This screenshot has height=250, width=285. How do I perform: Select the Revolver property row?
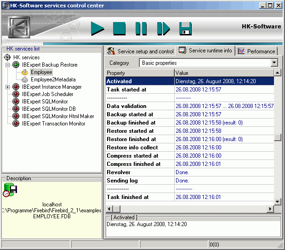coord(190,172)
